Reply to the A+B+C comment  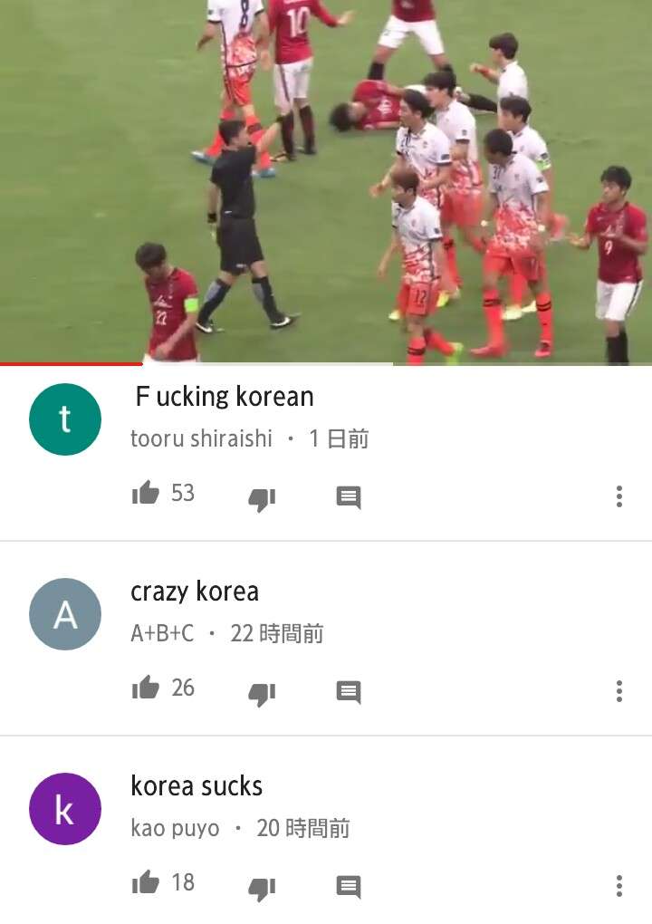349,692
